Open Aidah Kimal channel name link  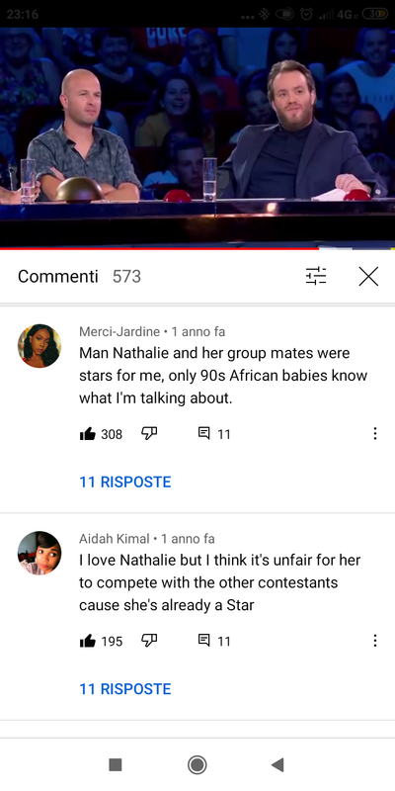[115, 539]
